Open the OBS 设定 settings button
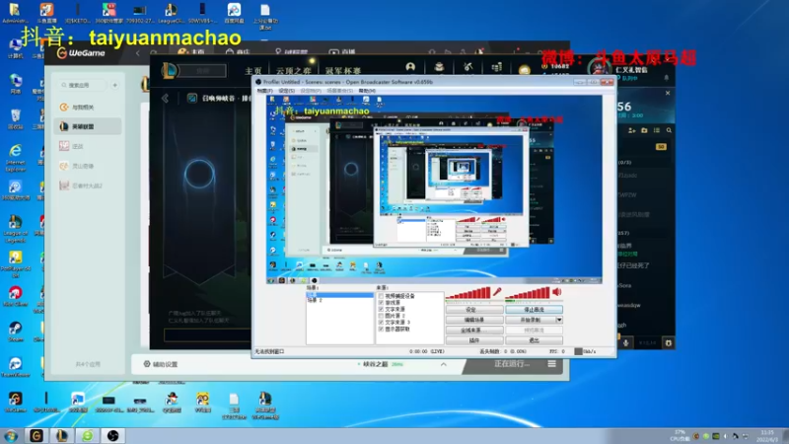Image resolution: width=789 pixels, height=444 pixels. pyautogui.click(x=474, y=310)
